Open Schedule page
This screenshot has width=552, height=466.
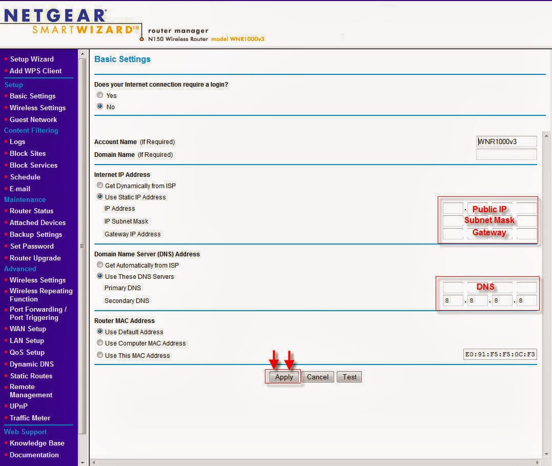click(25, 177)
